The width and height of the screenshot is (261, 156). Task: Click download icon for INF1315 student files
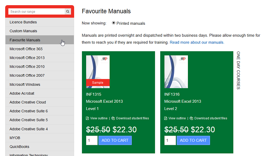click(113, 118)
